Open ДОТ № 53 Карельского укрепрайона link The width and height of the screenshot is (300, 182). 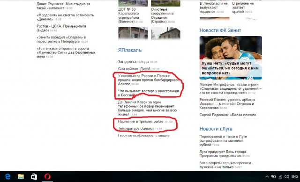pyautogui.click(x=128, y=15)
